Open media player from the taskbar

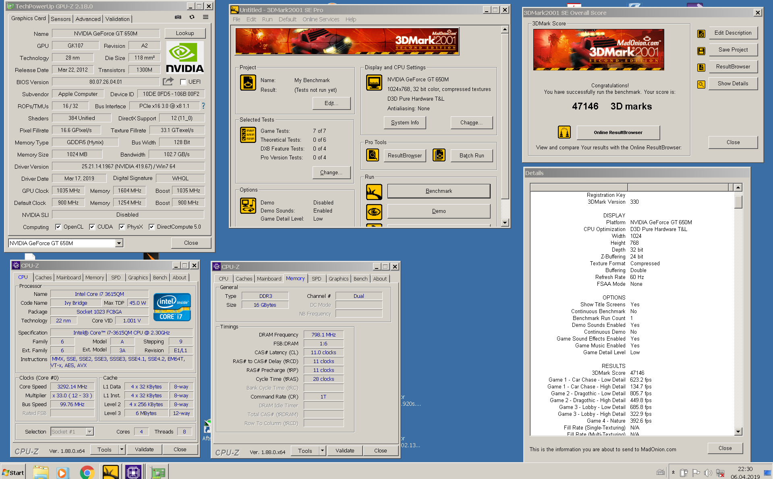62,472
